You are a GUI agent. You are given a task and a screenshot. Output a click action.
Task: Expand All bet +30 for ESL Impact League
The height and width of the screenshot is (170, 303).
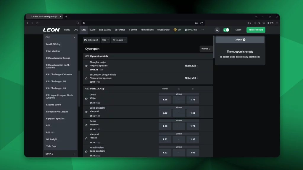point(191,78)
